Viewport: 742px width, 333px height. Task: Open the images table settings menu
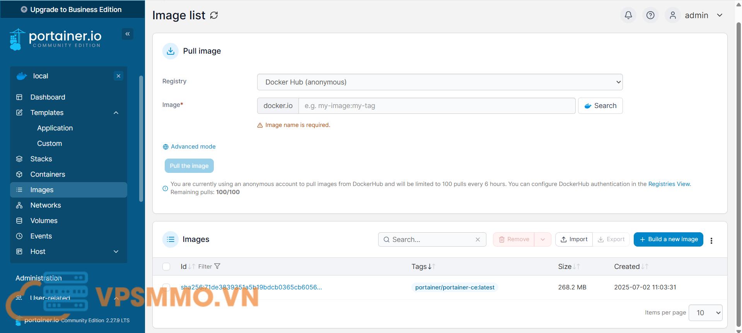point(711,240)
